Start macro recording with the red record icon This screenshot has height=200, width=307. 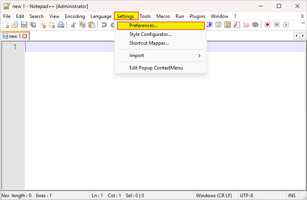[267, 25]
